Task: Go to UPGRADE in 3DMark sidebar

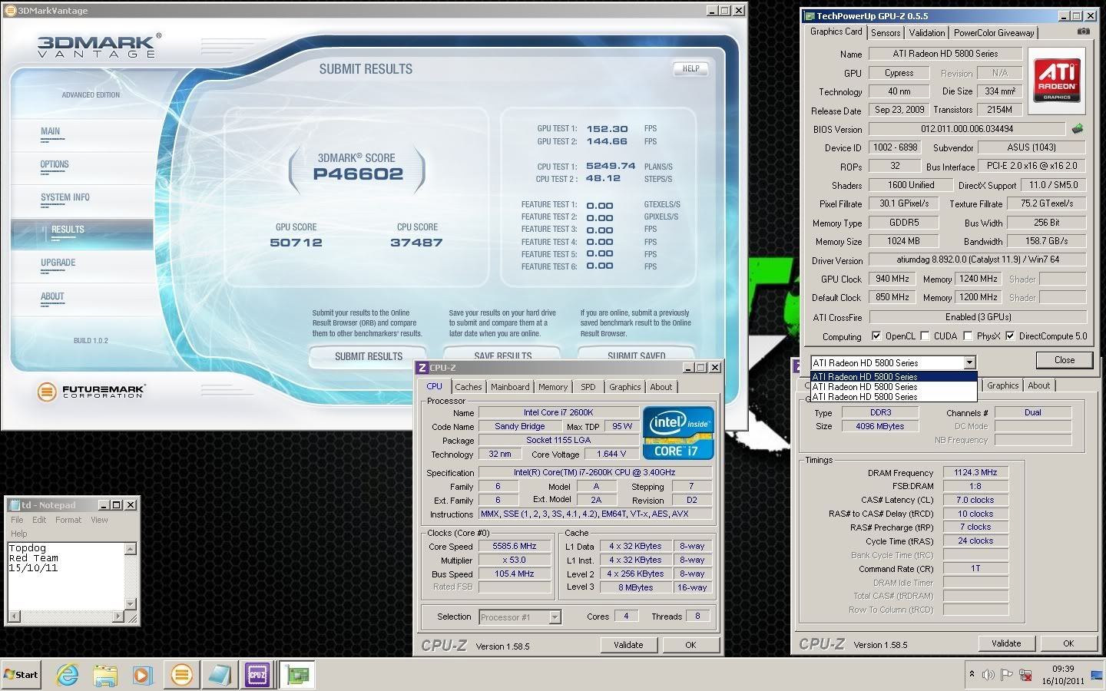Action: [x=58, y=263]
